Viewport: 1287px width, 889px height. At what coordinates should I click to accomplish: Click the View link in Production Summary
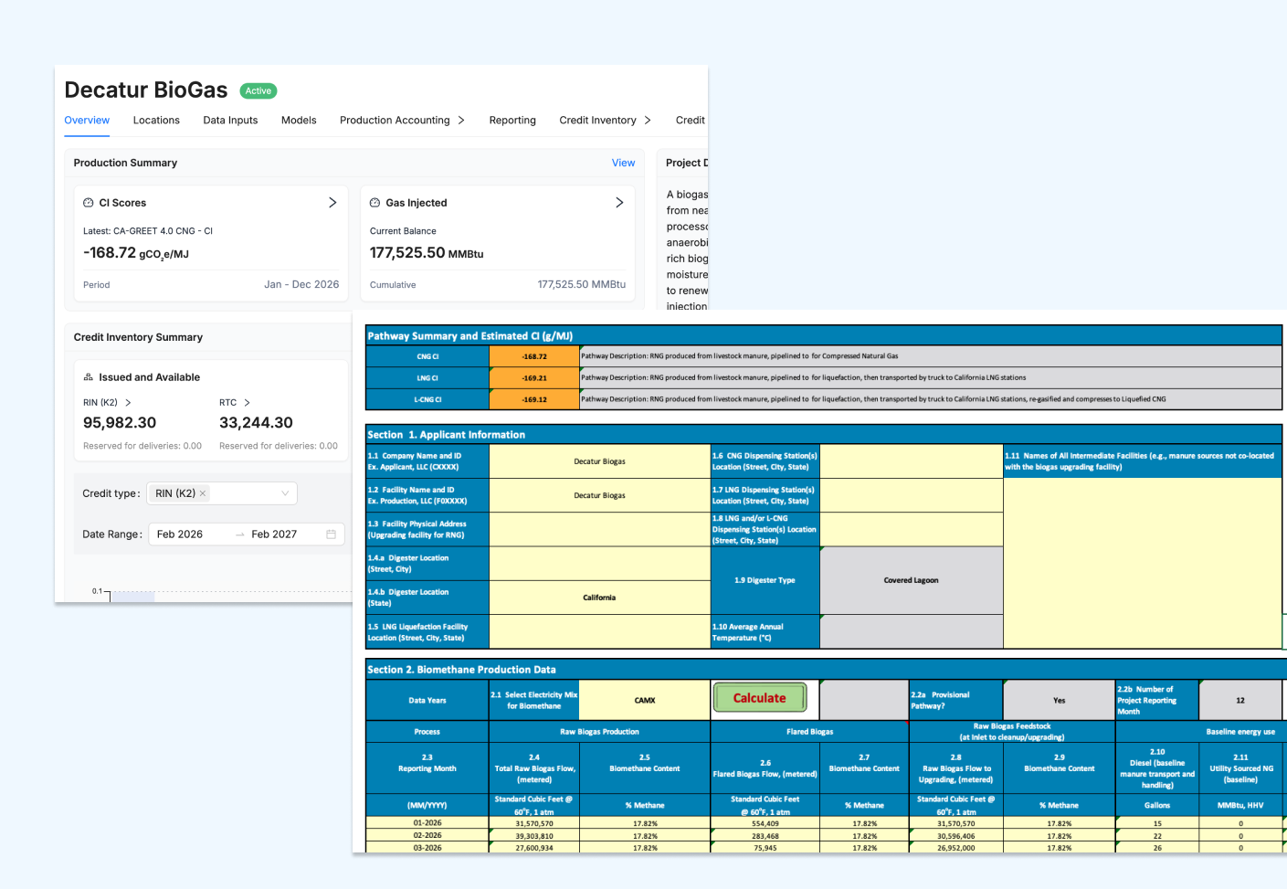623,163
